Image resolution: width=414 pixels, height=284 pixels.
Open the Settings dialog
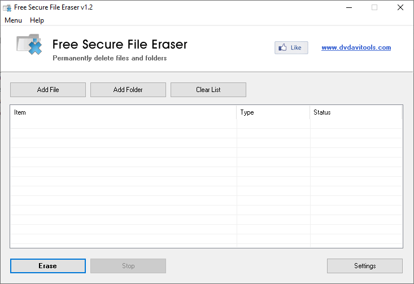click(x=365, y=266)
